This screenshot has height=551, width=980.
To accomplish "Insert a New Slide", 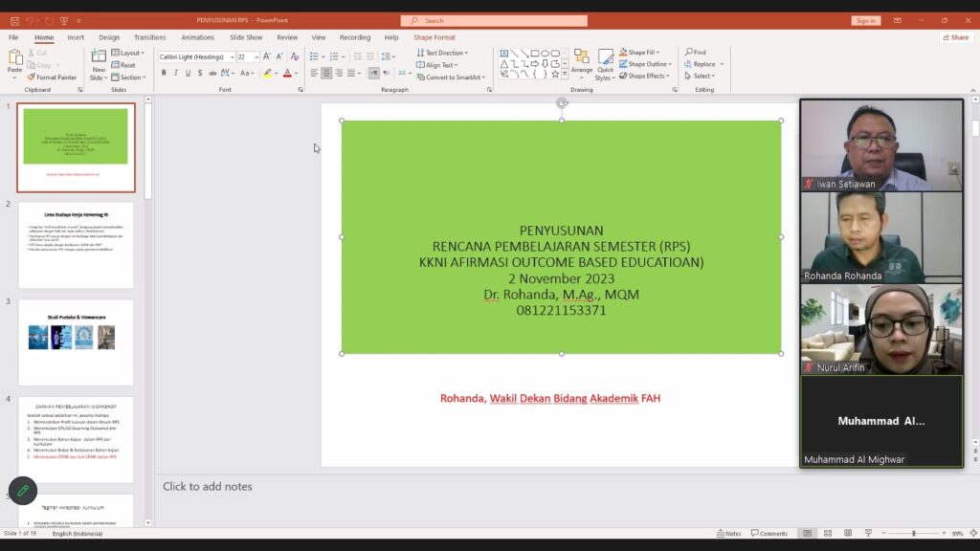I will click(x=99, y=63).
